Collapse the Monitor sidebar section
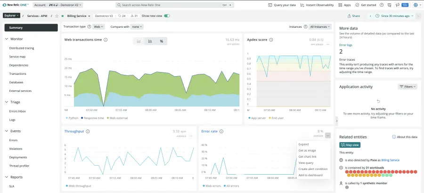 pos(7,39)
